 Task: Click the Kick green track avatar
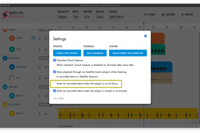pyautogui.click(x=12, y=49)
